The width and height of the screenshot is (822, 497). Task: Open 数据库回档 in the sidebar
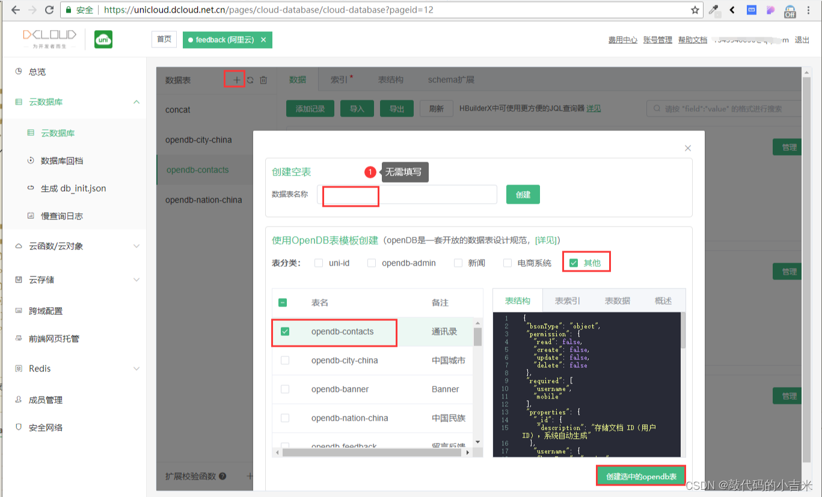pyautogui.click(x=62, y=160)
